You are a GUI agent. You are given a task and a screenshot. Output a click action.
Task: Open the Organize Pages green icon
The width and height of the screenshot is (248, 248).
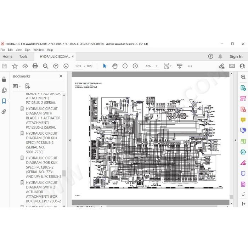point(243,141)
